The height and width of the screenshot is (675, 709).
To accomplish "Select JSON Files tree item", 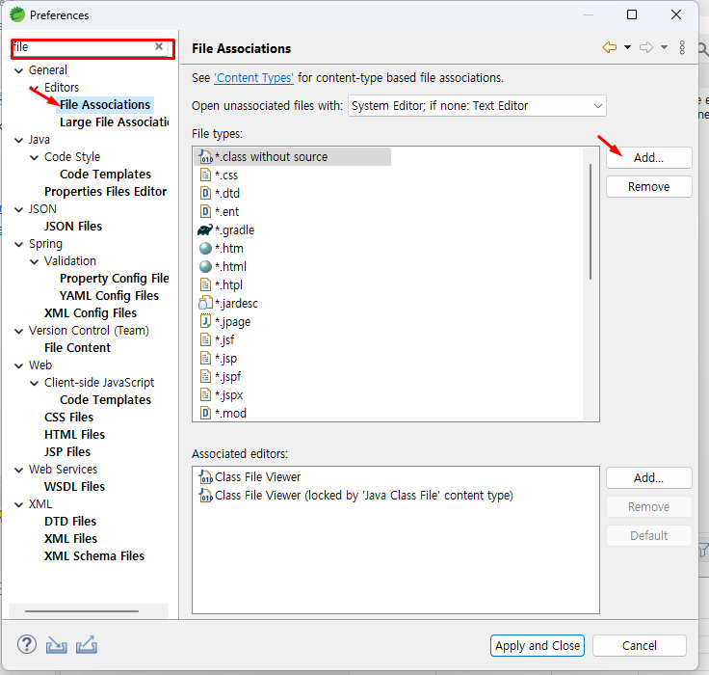I will coord(73,226).
